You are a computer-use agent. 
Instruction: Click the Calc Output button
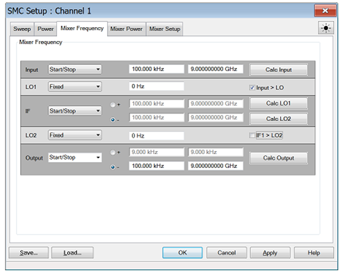tap(279, 158)
